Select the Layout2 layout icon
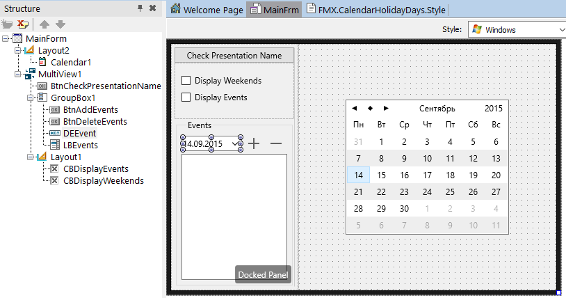This screenshot has width=566, height=298. pyautogui.click(x=30, y=50)
